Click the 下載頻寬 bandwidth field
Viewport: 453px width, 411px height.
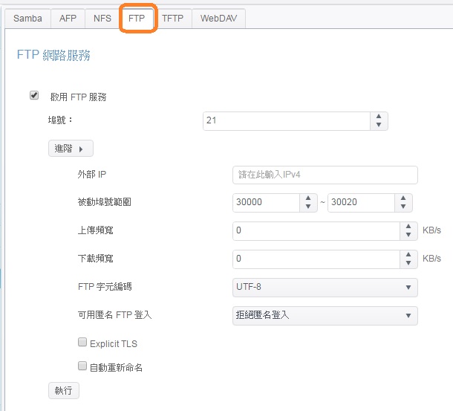316,259
